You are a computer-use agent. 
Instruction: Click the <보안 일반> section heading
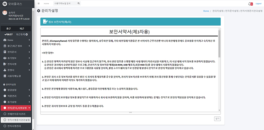(48, 53)
